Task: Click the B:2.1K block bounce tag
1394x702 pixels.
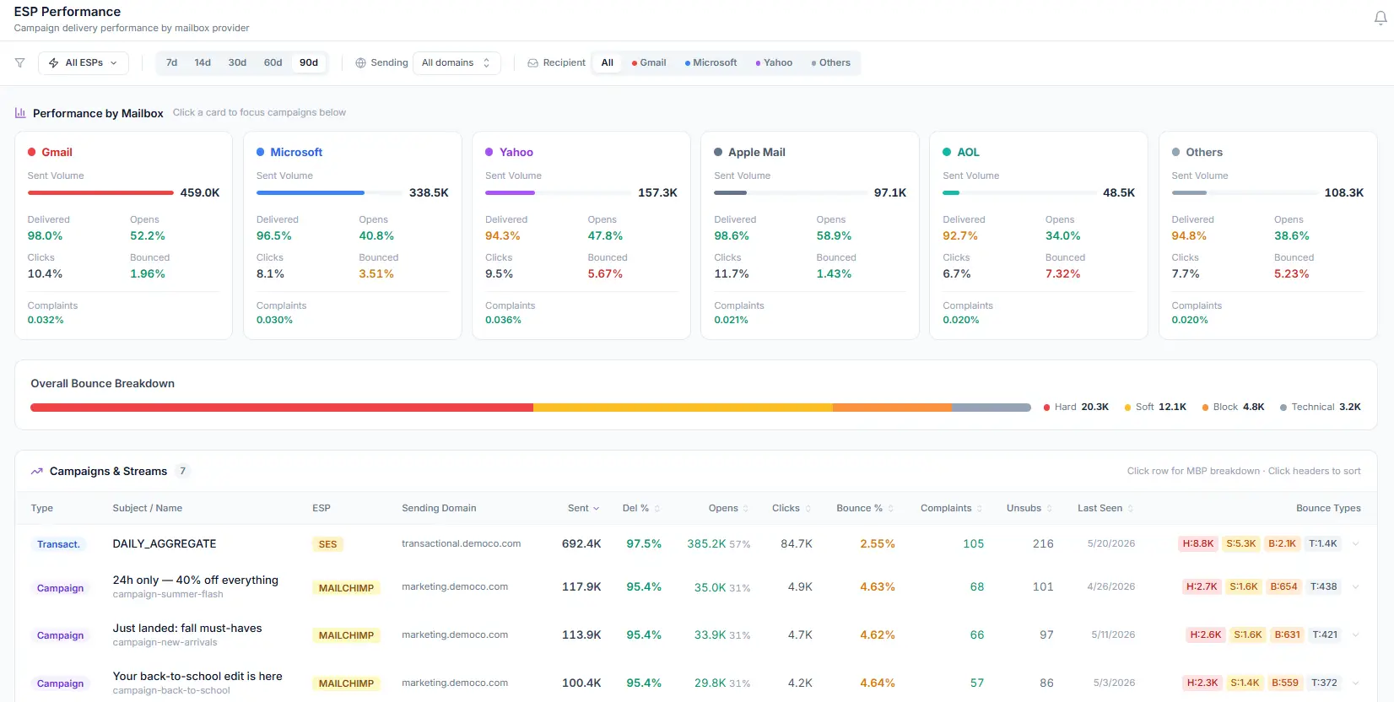Action: [1282, 543]
